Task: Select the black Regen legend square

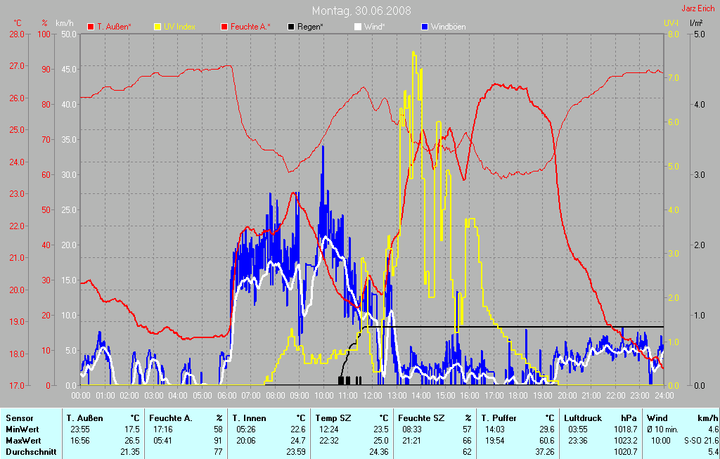Action: coord(291,27)
